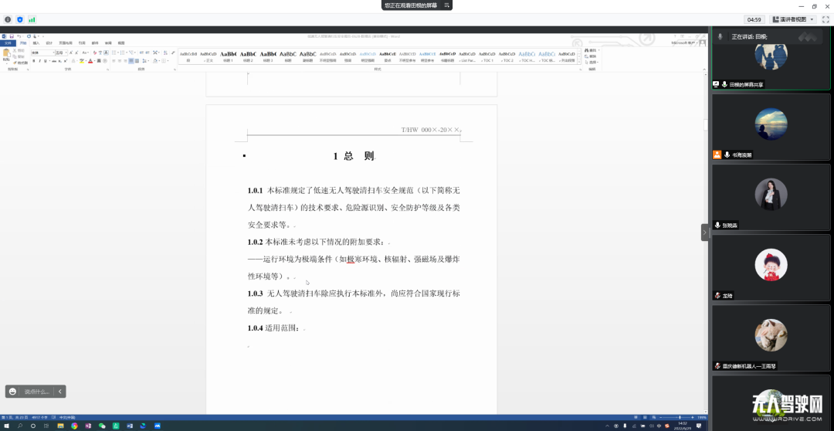Click the blue security shield icon
The width and height of the screenshot is (834, 431).
20,19
